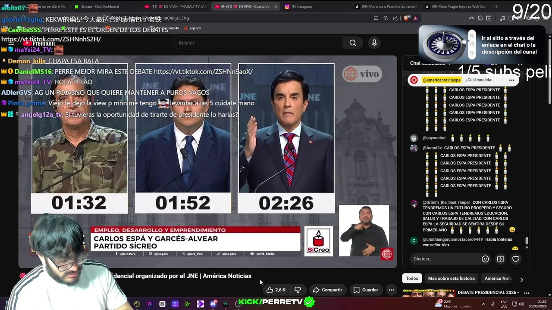Open more actions menu next to Guardar
552x310 pixels.
pyautogui.click(x=391, y=290)
